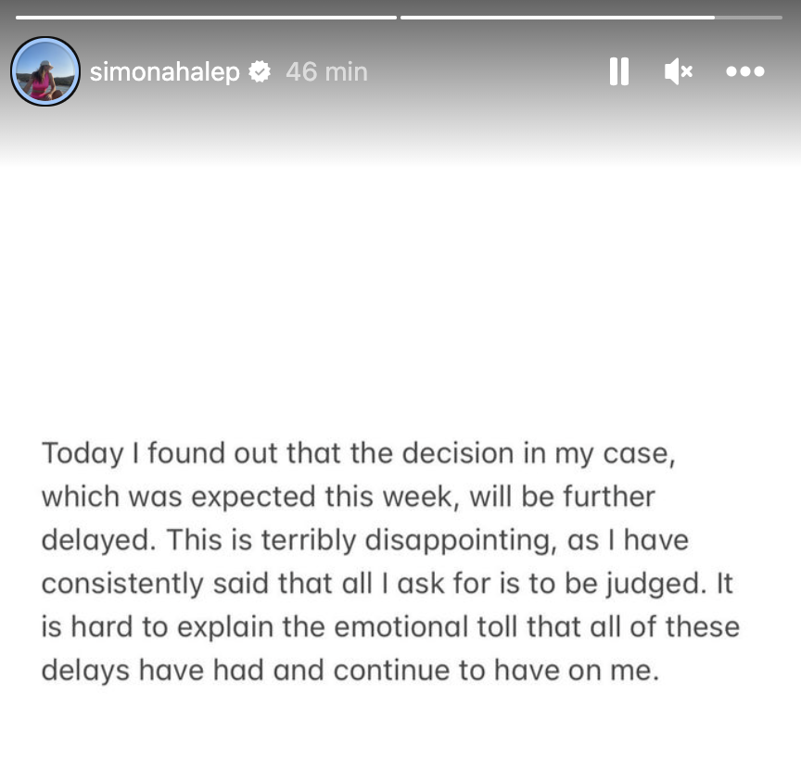Click the second story progress bar segment
Screen dimensions: 801x758
tap(556, 17)
